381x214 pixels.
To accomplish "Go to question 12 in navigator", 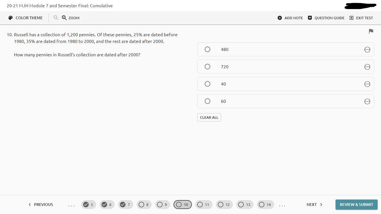I will [224, 205].
